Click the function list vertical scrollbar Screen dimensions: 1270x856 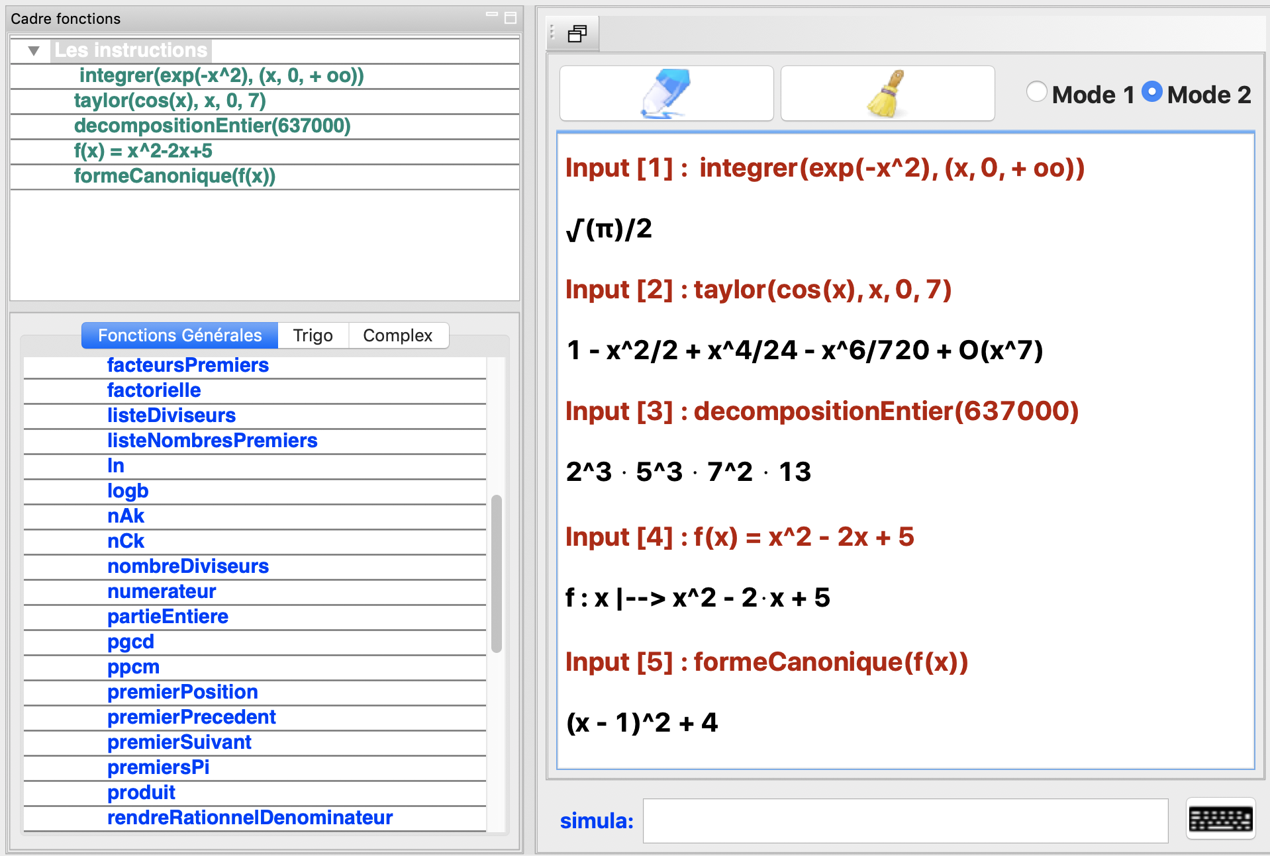point(496,573)
